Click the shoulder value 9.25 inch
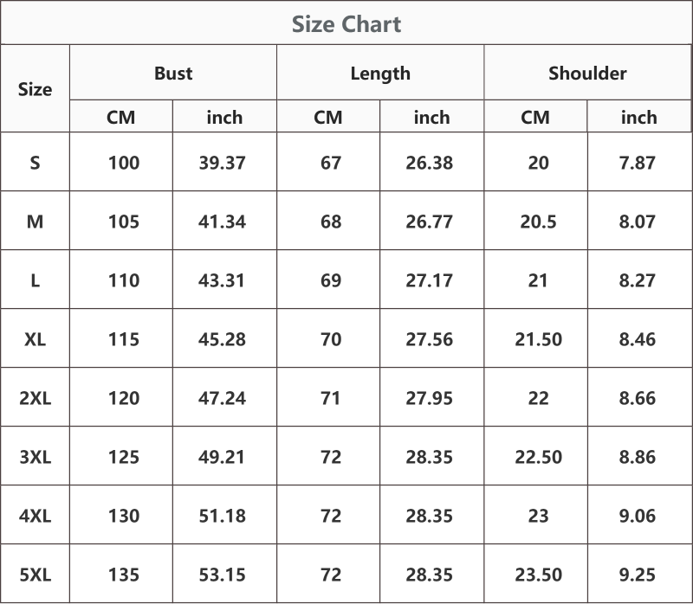The width and height of the screenshot is (693, 604). [x=637, y=575]
